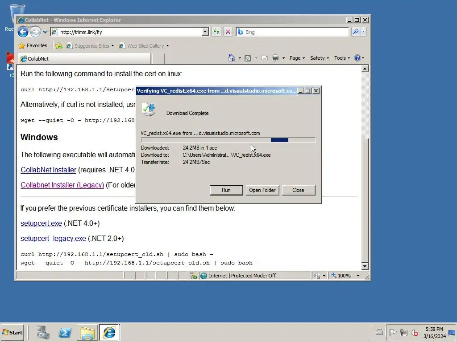
Task: Click Open Folder in download dialog
Action: (x=262, y=190)
